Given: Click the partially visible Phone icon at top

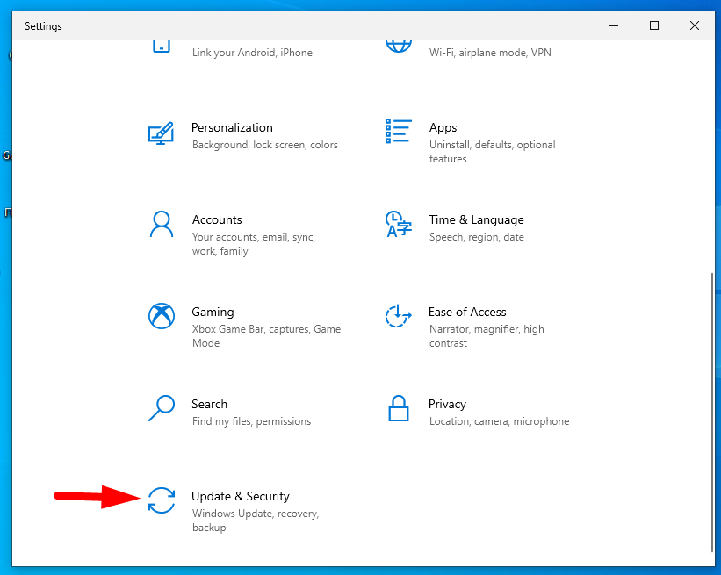Looking at the screenshot, I should click(x=161, y=46).
